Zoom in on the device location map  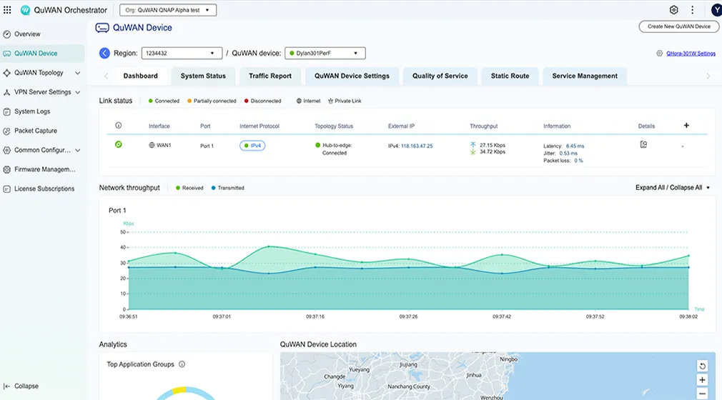(x=702, y=380)
